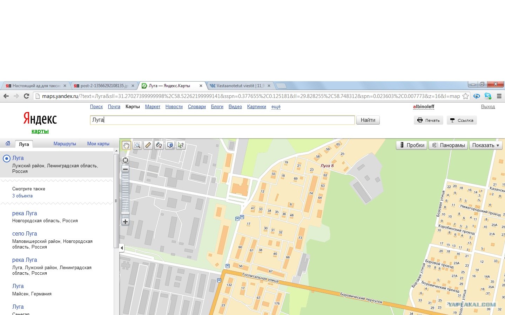505x315 pixels.
Task: Select the Луга result radio marker
Action: [6, 159]
